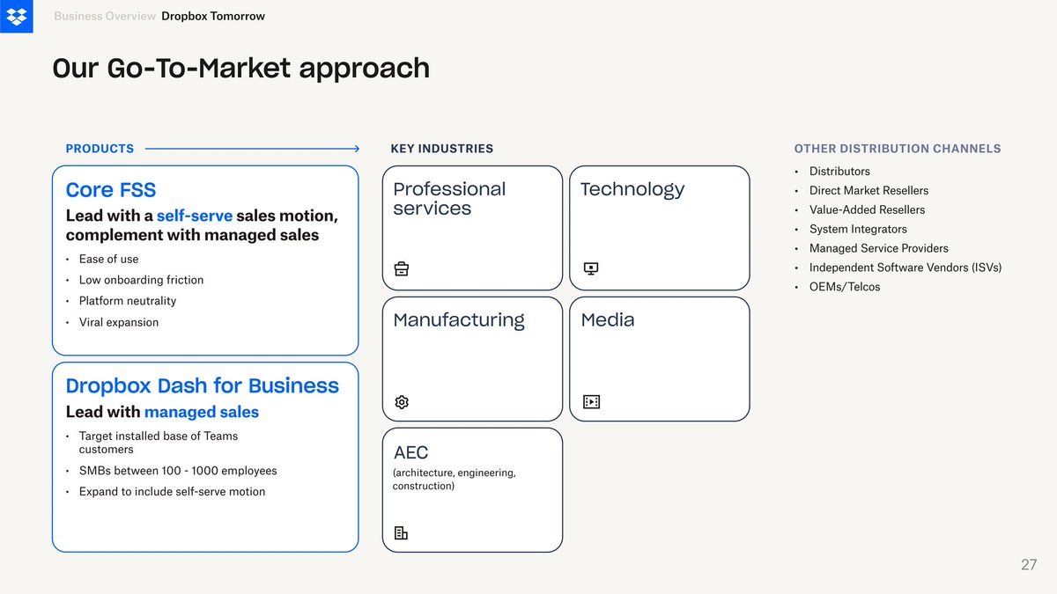This screenshot has width=1057, height=594.
Task: Click the Dropbox logo in the corner
Action: tap(16, 16)
